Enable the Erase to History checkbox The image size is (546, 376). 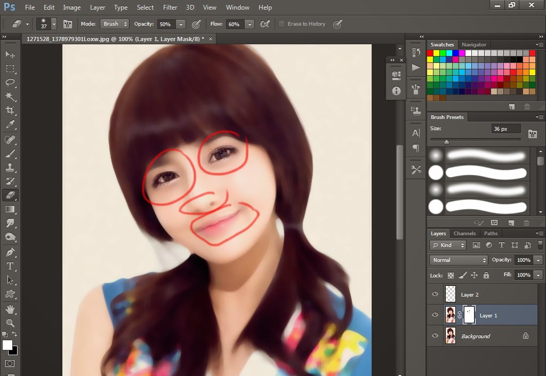pos(282,24)
